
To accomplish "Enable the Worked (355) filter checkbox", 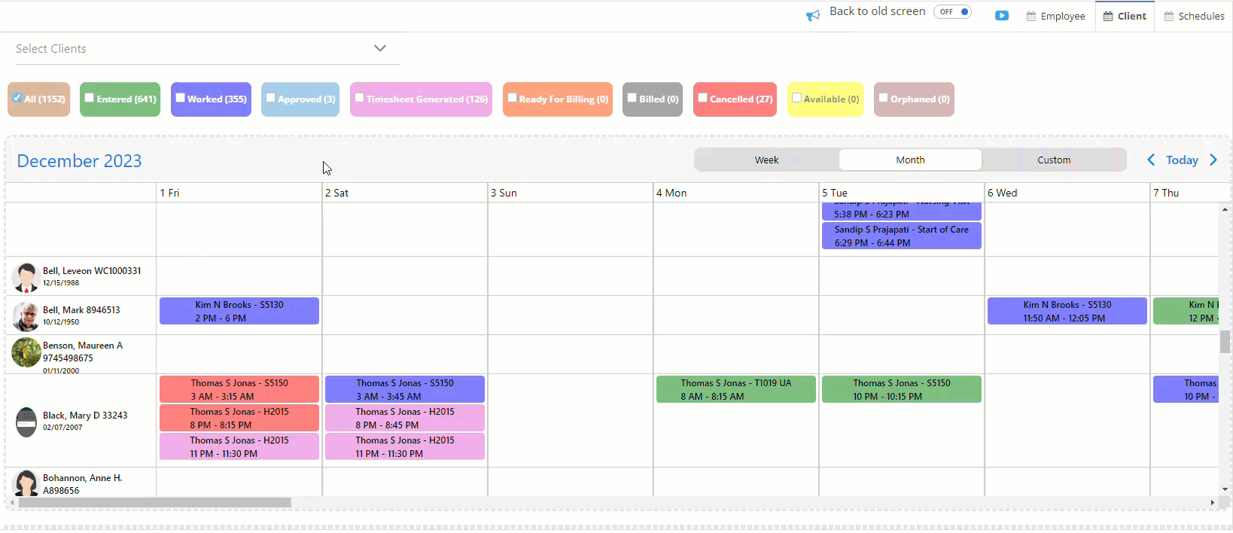I will click(181, 98).
